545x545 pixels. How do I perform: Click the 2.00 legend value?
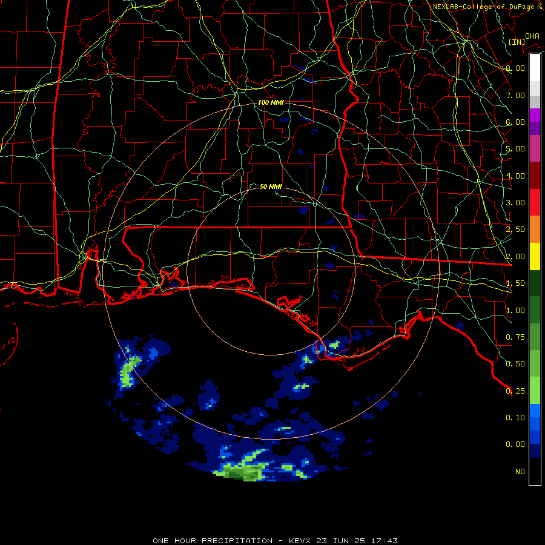[515, 257]
